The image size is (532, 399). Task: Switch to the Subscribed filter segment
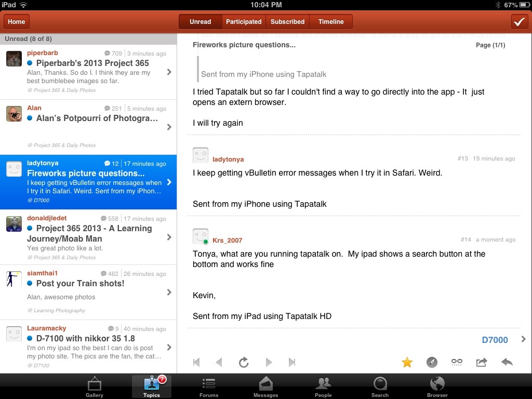[x=287, y=22]
